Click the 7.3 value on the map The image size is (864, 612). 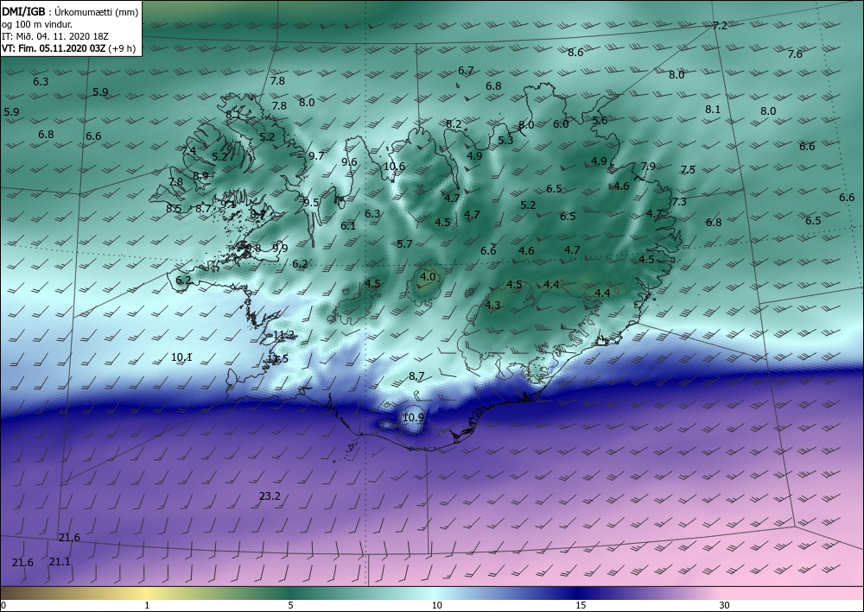click(x=679, y=202)
